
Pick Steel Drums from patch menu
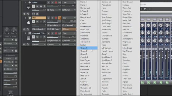click(x=127, y=85)
